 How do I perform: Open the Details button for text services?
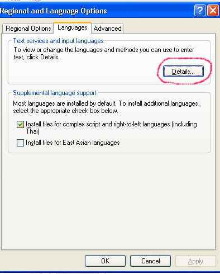coord(183,72)
